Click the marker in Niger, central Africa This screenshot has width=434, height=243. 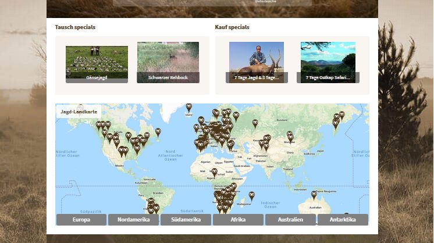pyautogui.click(x=214, y=172)
